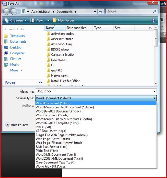Expand More favorite links chevron
This screenshot has height=178, width=167.
coord(20,71)
